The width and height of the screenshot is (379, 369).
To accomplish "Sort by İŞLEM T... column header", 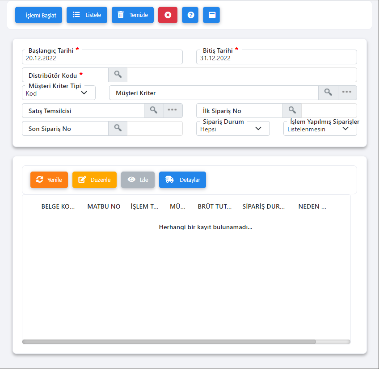I will [144, 206].
